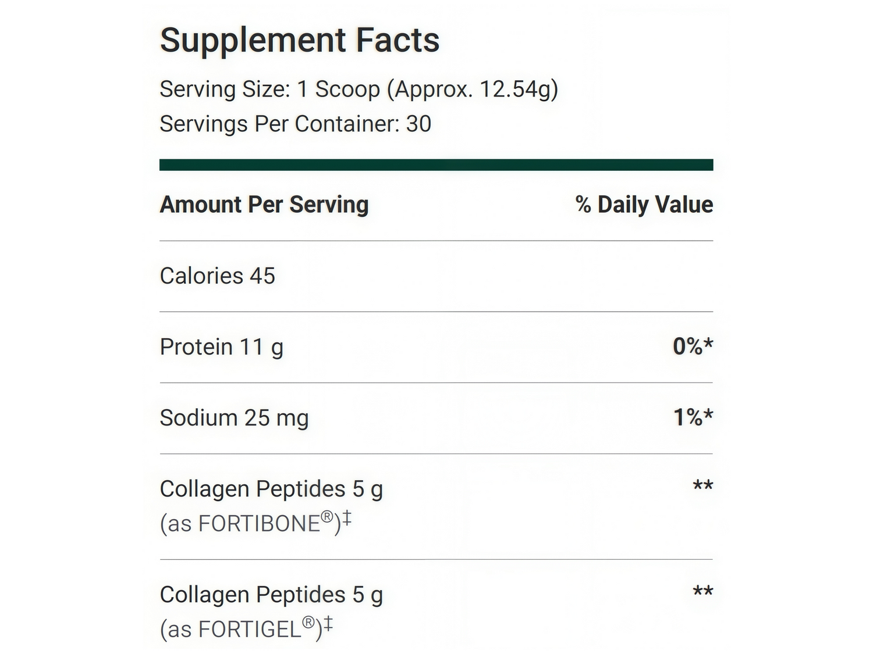Click Collagen Peptides 5 g above FORTIGEL
The image size is (873, 654).
pos(271,595)
